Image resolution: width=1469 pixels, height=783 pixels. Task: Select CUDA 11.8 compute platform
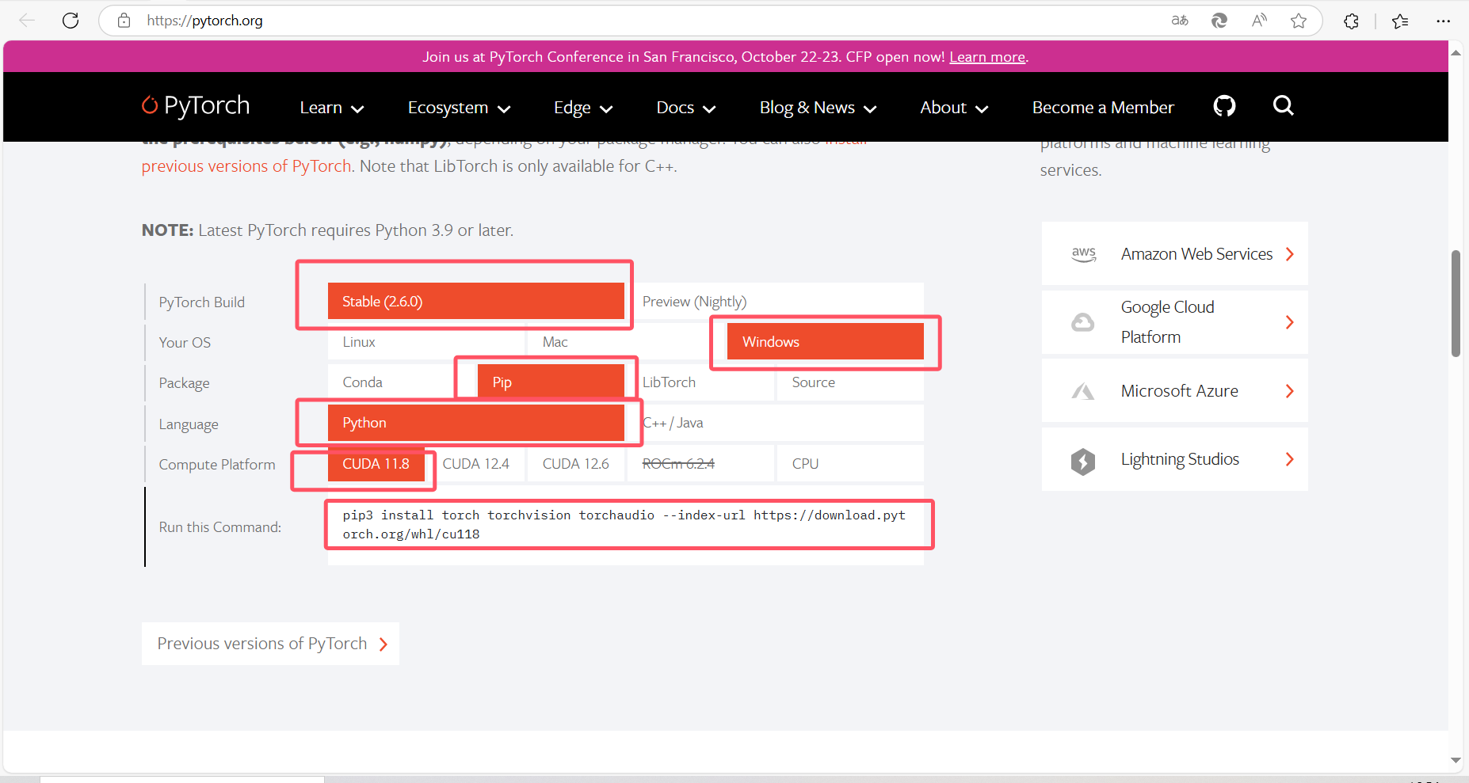[x=376, y=463]
